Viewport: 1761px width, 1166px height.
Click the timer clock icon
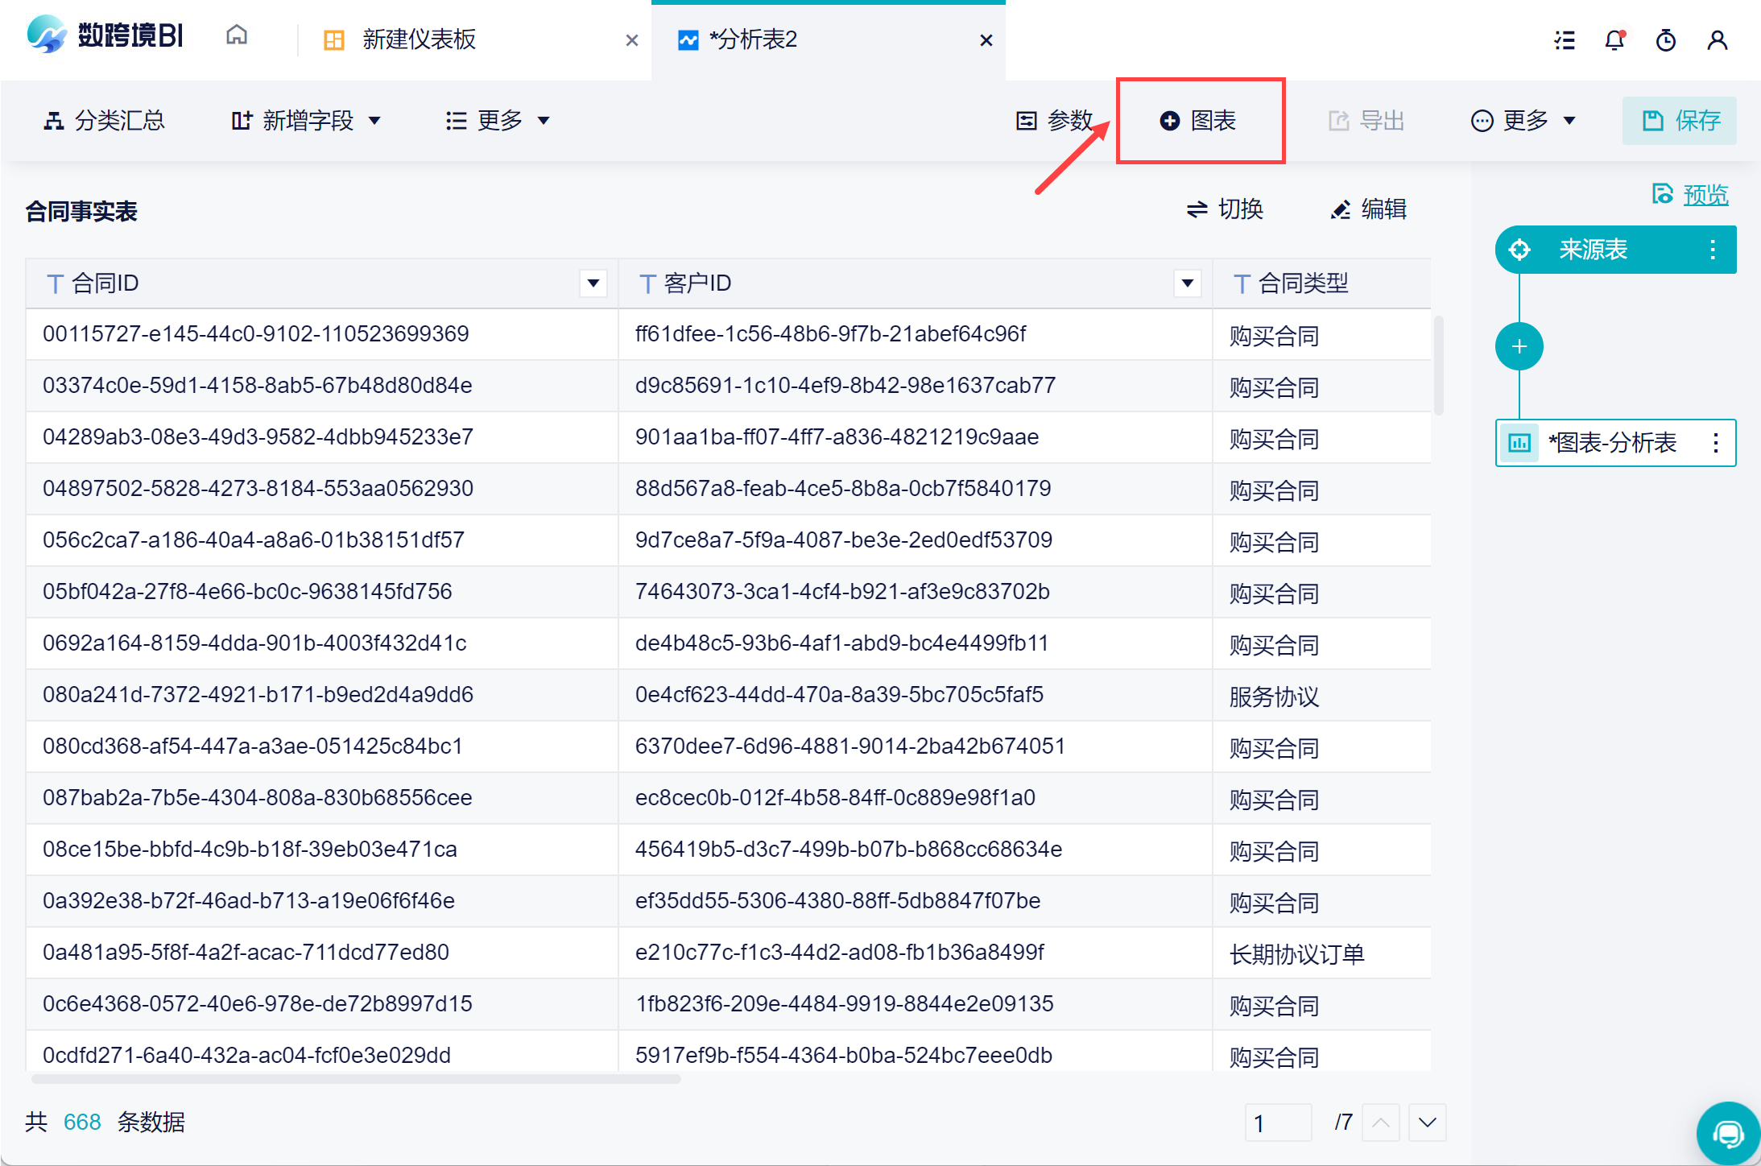[1666, 39]
